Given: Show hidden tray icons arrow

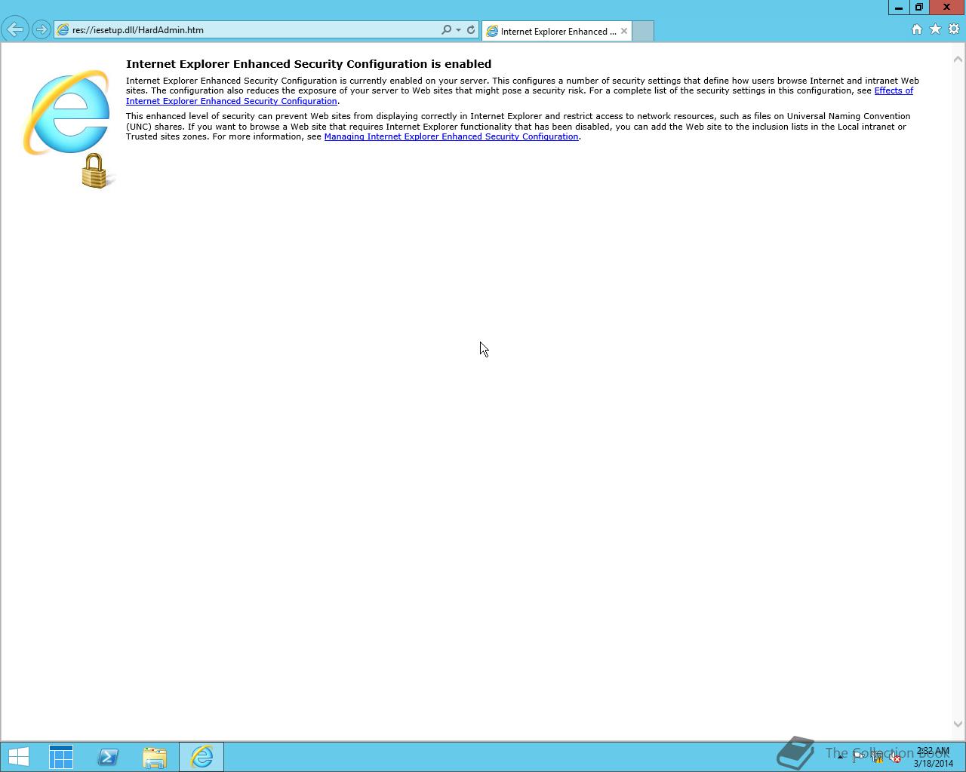Looking at the screenshot, I should click(840, 757).
